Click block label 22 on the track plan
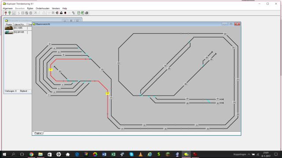The width and height of the screenshot is (282, 158). point(225,34)
